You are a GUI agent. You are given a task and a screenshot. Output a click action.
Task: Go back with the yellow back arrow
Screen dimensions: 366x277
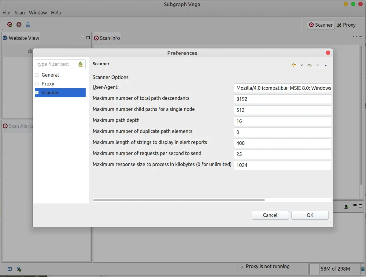(x=294, y=65)
